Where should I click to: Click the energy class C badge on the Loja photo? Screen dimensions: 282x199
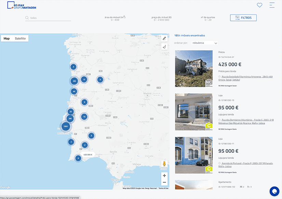[208, 126]
